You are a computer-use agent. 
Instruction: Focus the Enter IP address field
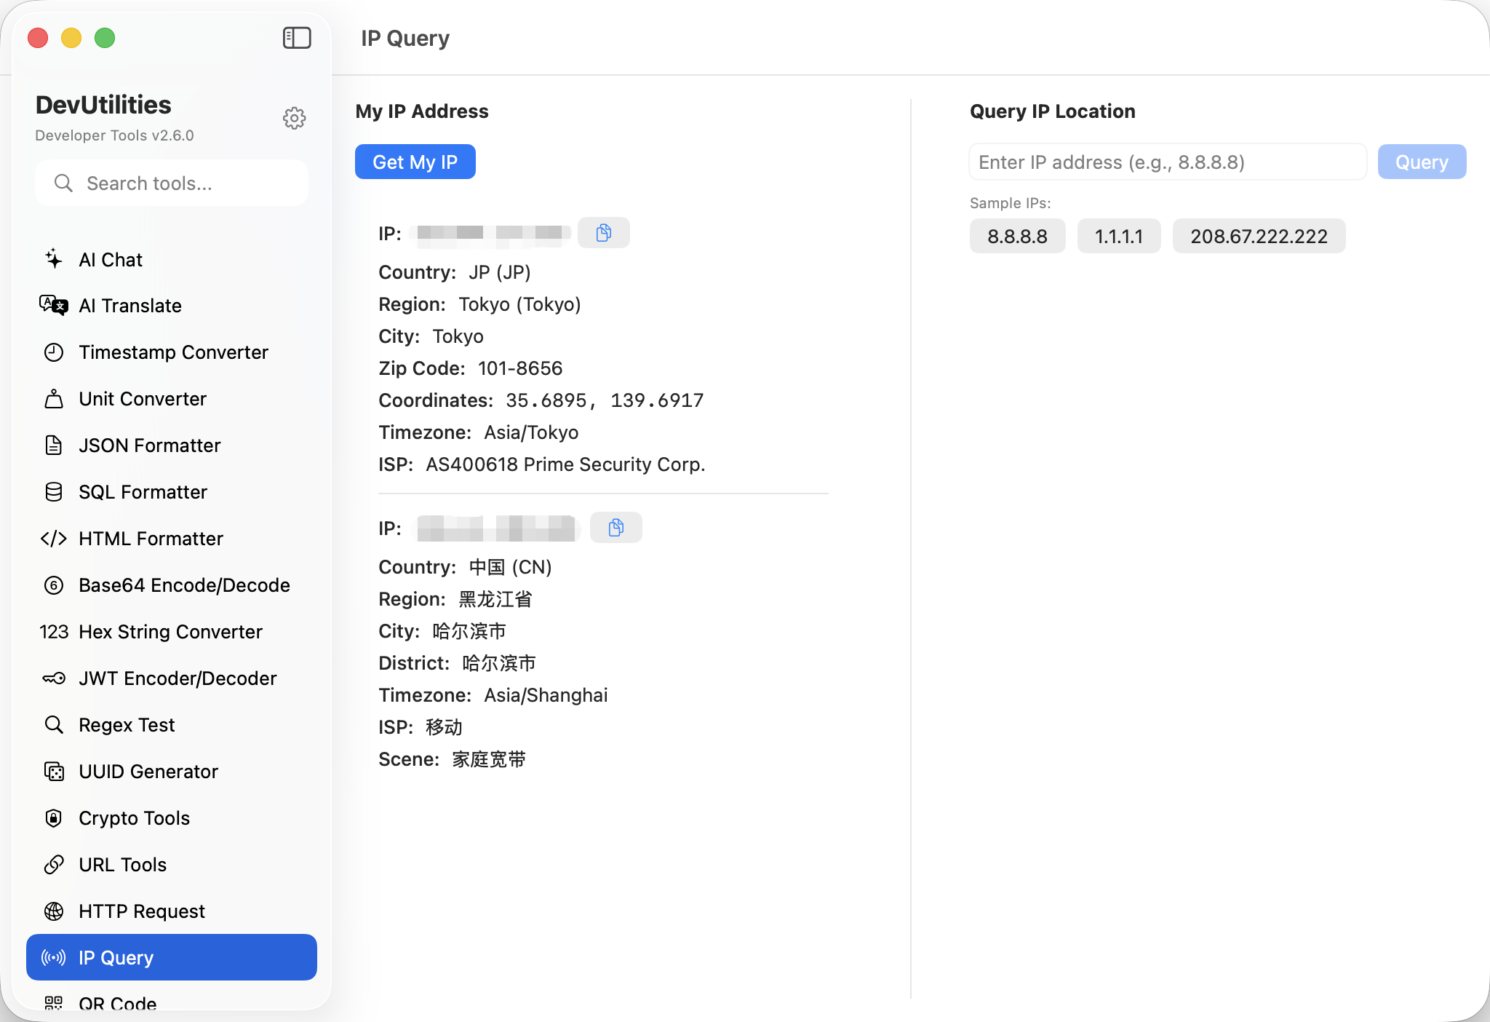(1166, 162)
